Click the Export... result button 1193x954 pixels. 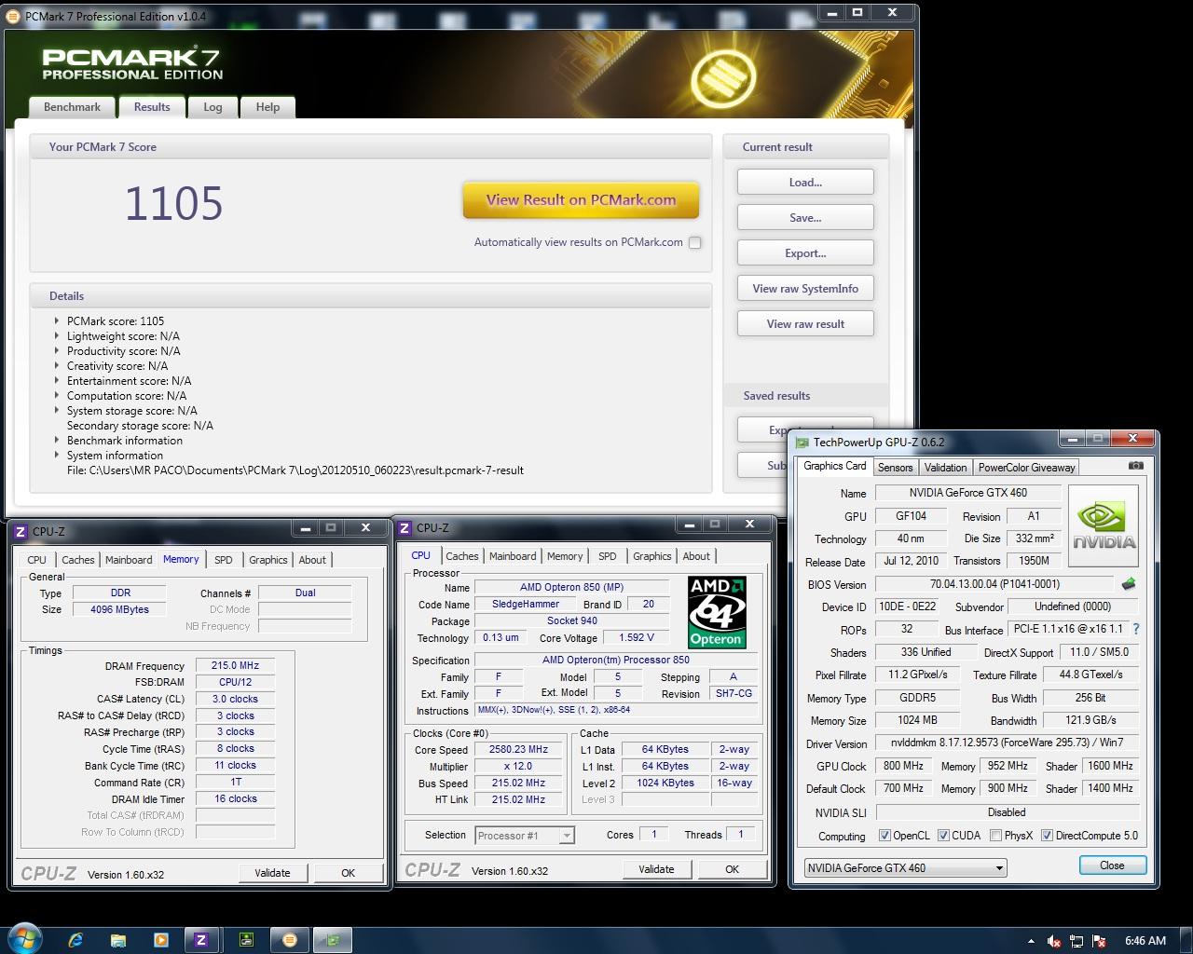point(805,253)
